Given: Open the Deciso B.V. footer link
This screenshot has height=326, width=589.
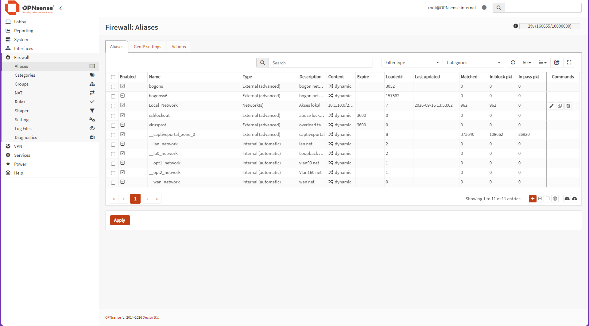Looking at the screenshot, I should 151,317.
